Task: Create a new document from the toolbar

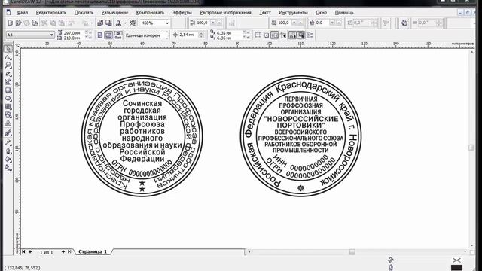Action: point(10,23)
